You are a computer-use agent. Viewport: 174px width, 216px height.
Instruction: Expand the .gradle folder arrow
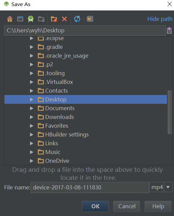click(32, 47)
